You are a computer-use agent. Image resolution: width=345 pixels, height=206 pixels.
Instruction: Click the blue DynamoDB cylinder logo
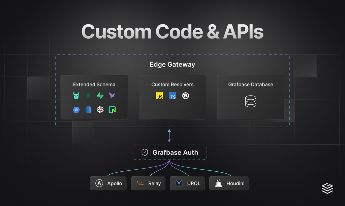88,110
